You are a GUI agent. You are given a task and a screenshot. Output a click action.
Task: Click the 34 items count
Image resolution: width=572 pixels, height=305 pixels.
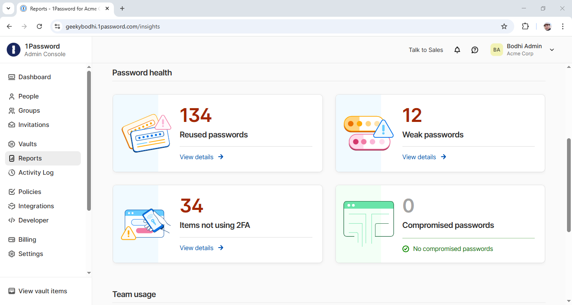[x=191, y=206]
